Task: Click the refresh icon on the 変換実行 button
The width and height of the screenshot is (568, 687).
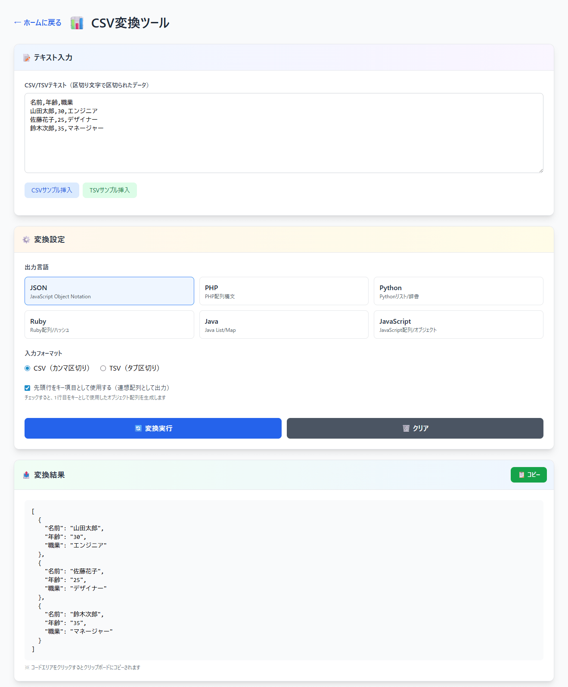Action: coord(138,428)
